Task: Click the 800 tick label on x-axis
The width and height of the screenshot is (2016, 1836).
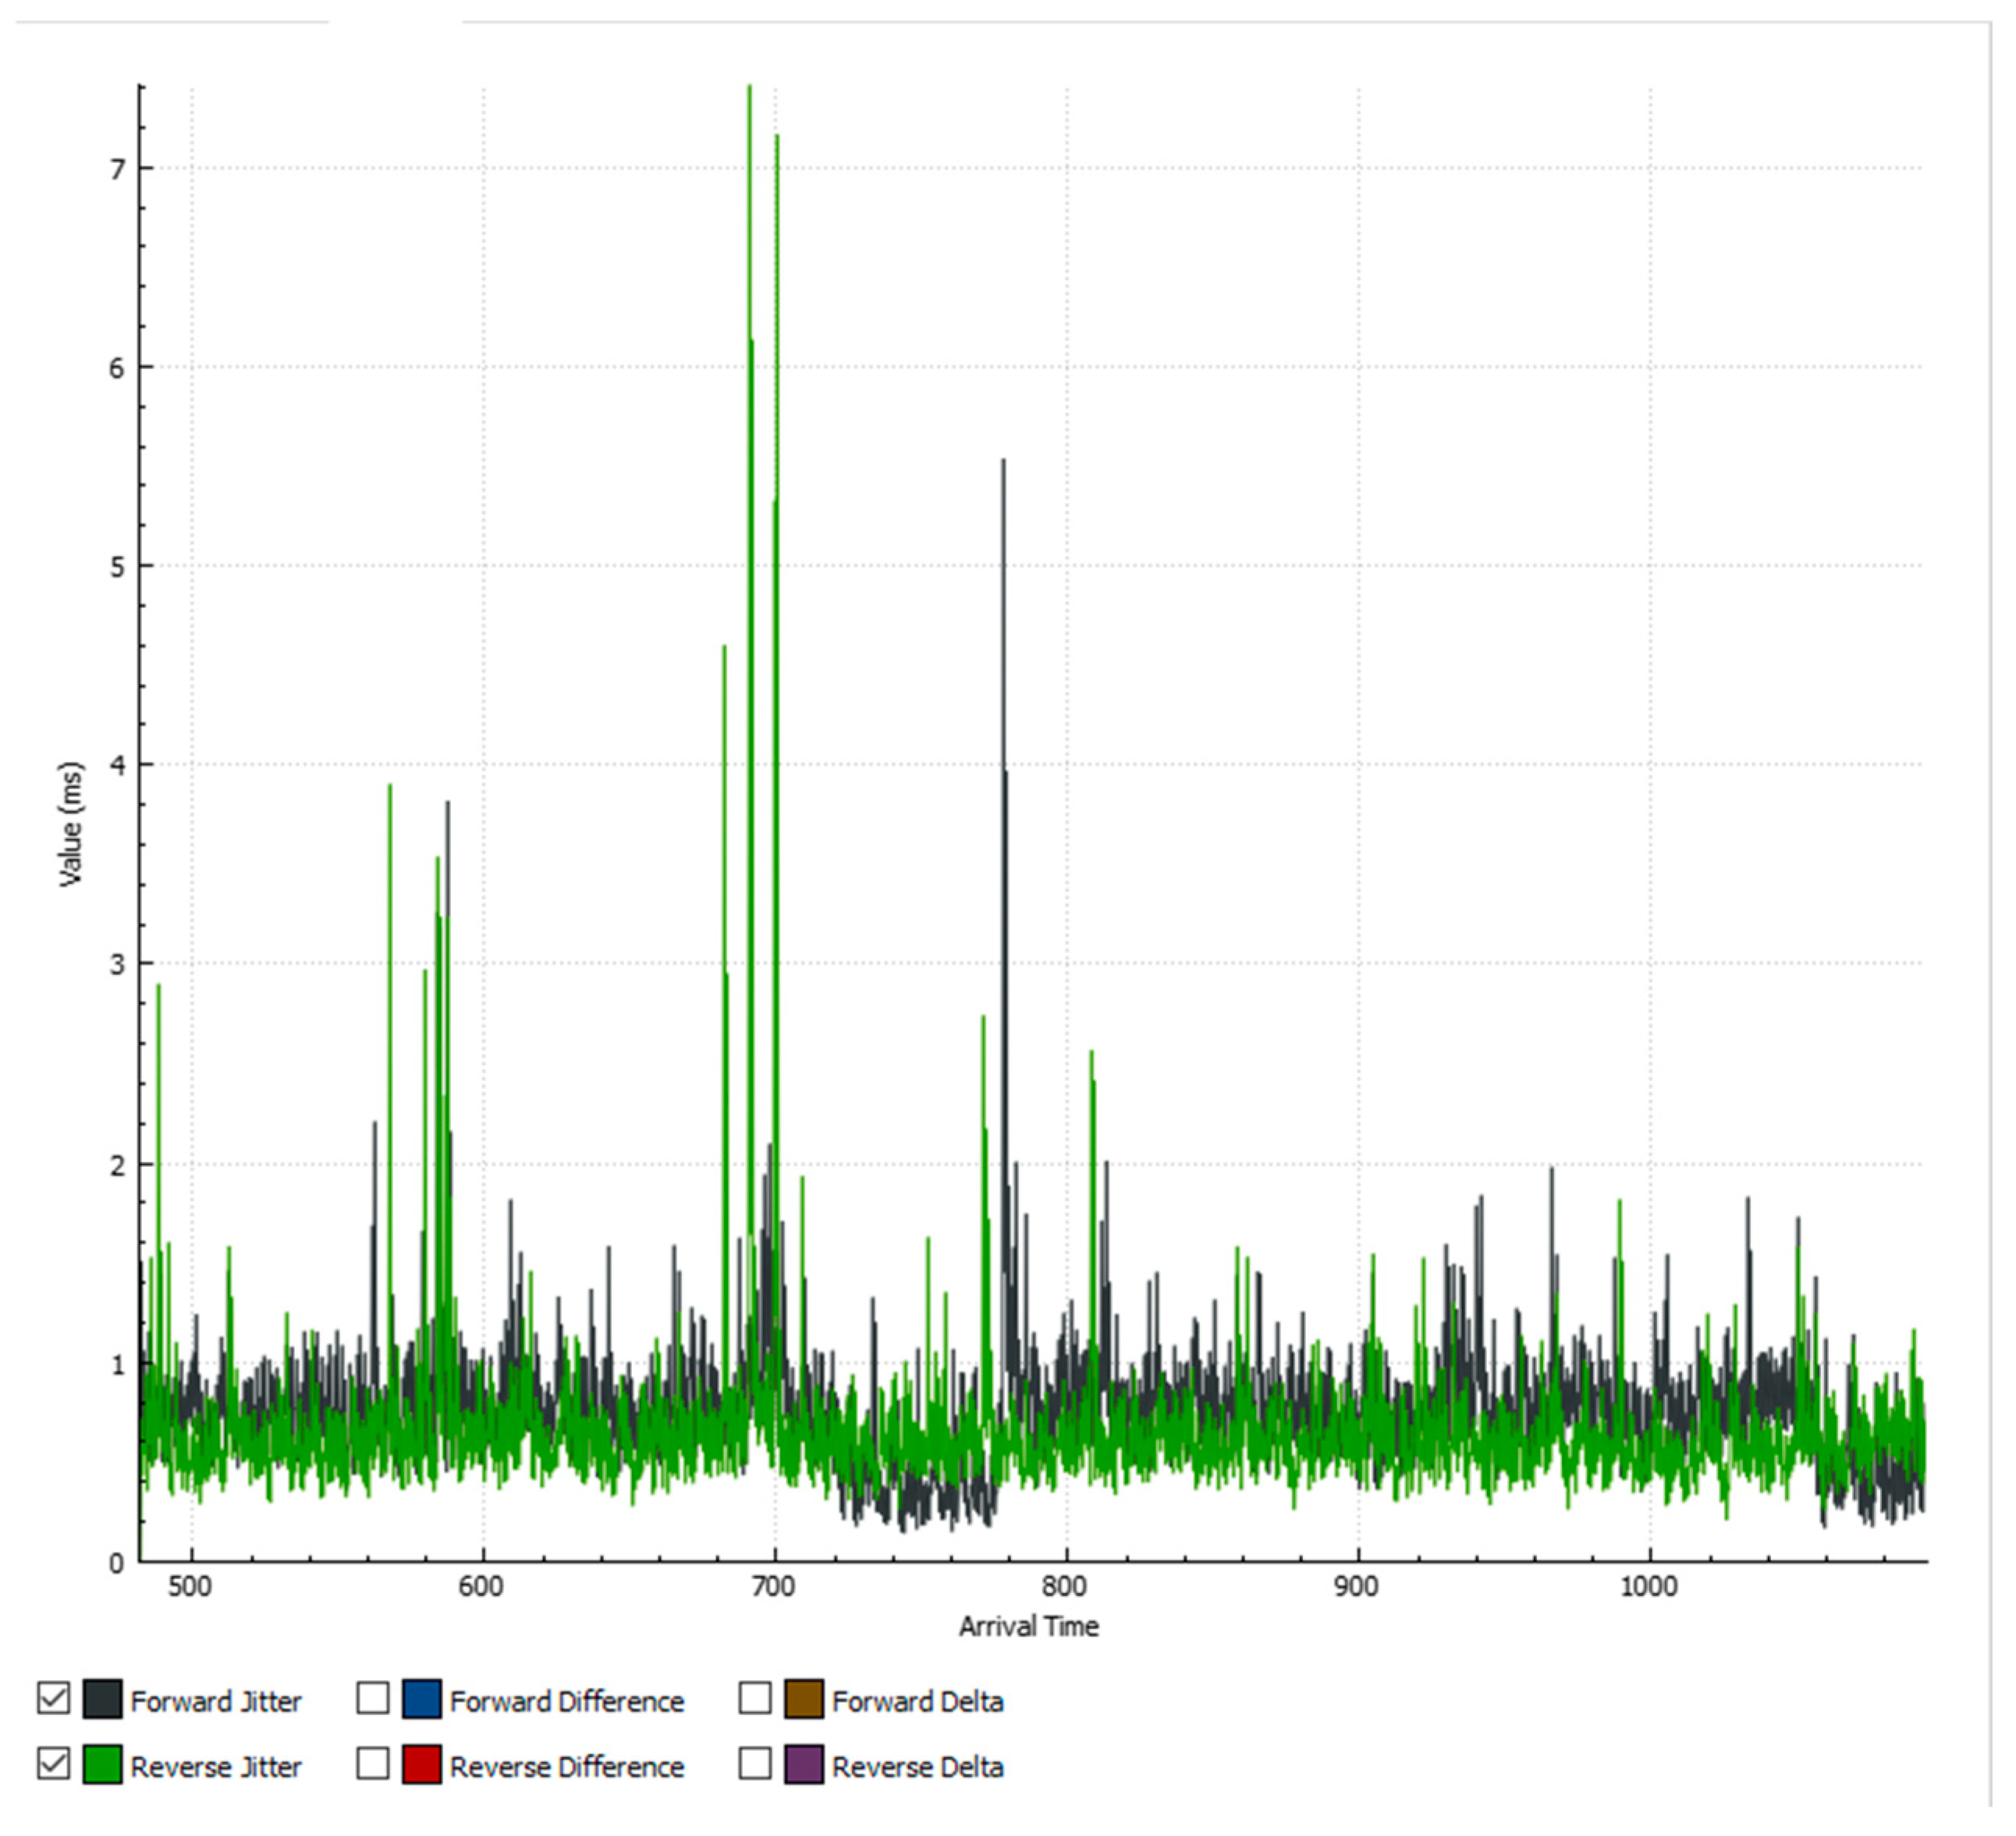Action: click(1064, 1587)
